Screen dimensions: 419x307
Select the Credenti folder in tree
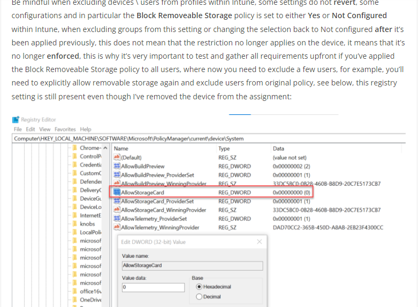[x=90, y=165]
